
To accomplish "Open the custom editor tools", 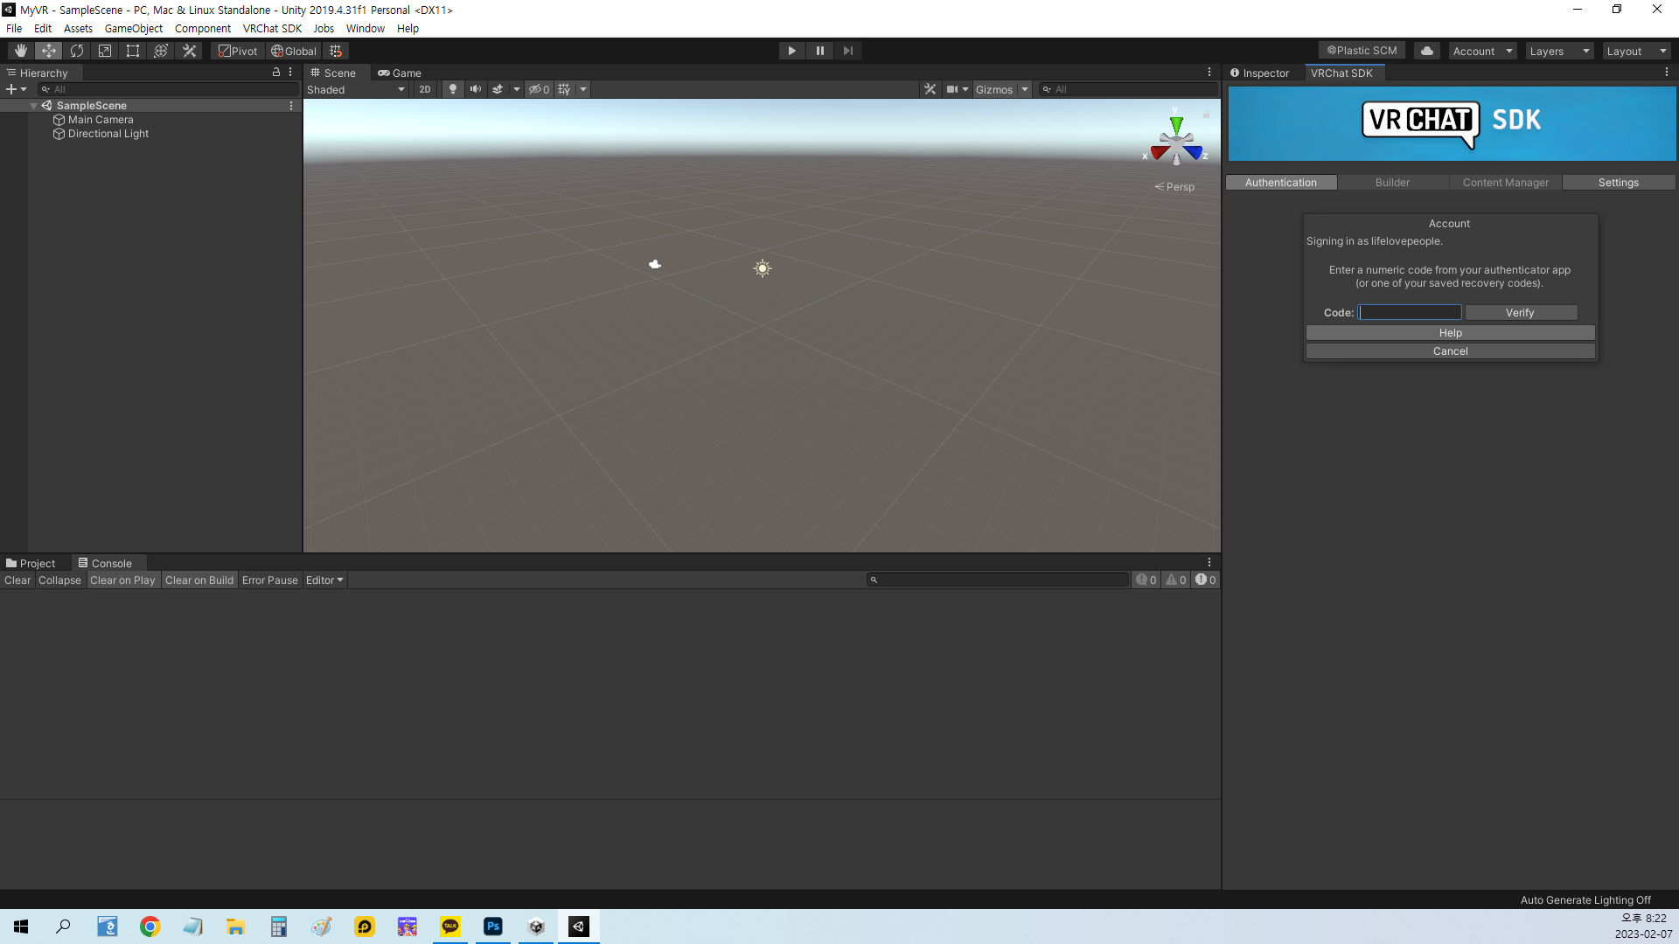I will [189, 51].
